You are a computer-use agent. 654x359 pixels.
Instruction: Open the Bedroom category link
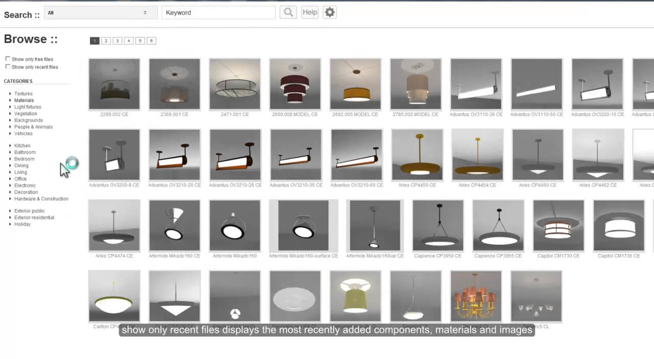[24, 159]
